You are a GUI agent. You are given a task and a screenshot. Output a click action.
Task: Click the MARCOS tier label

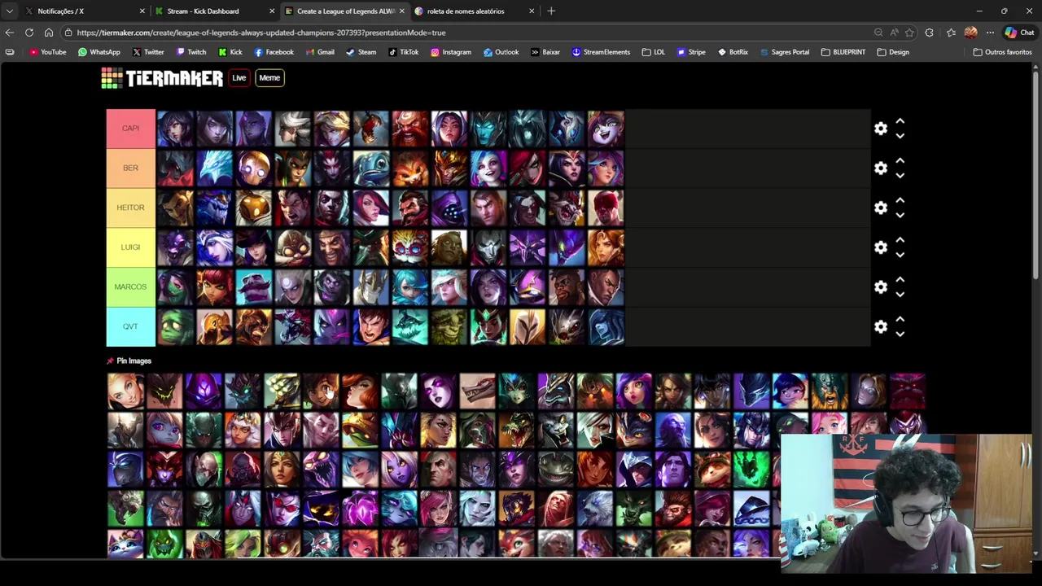[130, 287]
